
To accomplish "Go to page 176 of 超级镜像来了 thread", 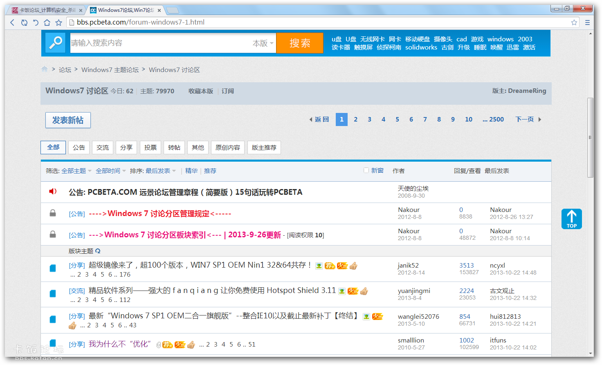I will pyautogui.click(x=125, y=275).
